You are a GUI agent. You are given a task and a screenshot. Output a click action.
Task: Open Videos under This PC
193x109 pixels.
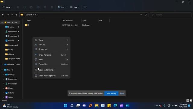[x=11, y=97]
